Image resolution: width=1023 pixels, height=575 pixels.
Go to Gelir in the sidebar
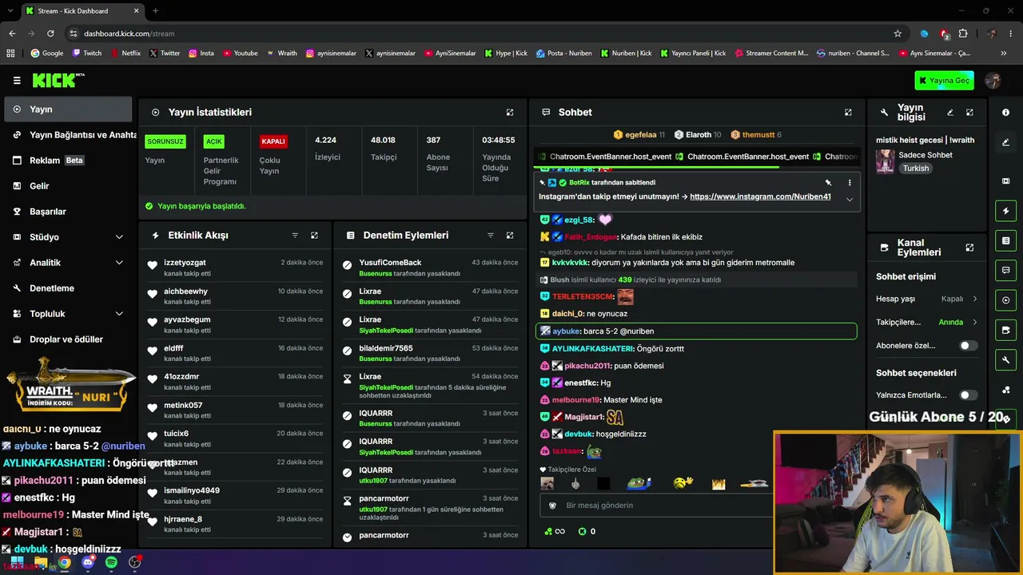(x=68, y=186)
